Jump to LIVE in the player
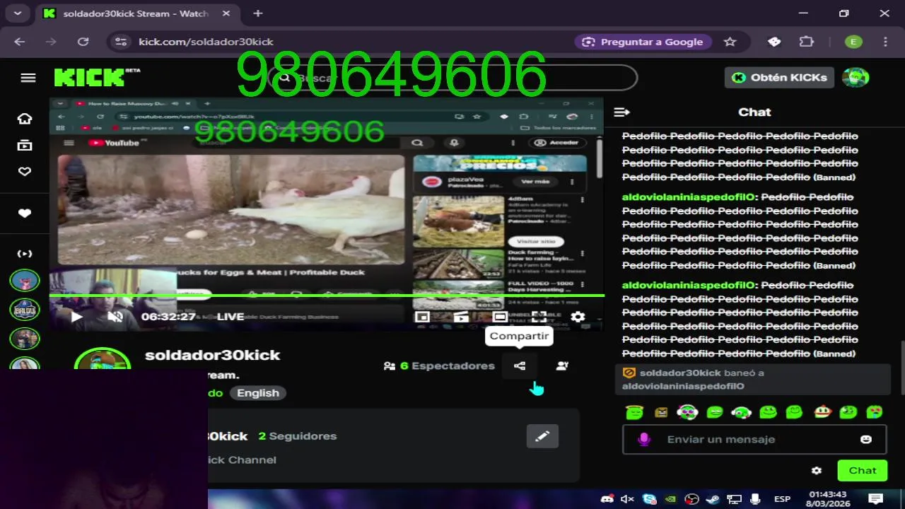 tap(230, 317)
